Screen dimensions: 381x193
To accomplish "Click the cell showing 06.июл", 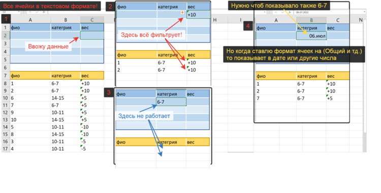I will (311, 36).
